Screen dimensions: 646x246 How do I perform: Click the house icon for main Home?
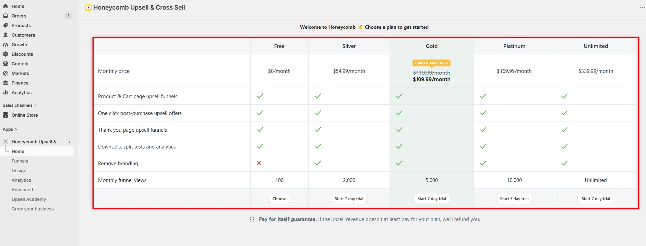tap(5, 6)
